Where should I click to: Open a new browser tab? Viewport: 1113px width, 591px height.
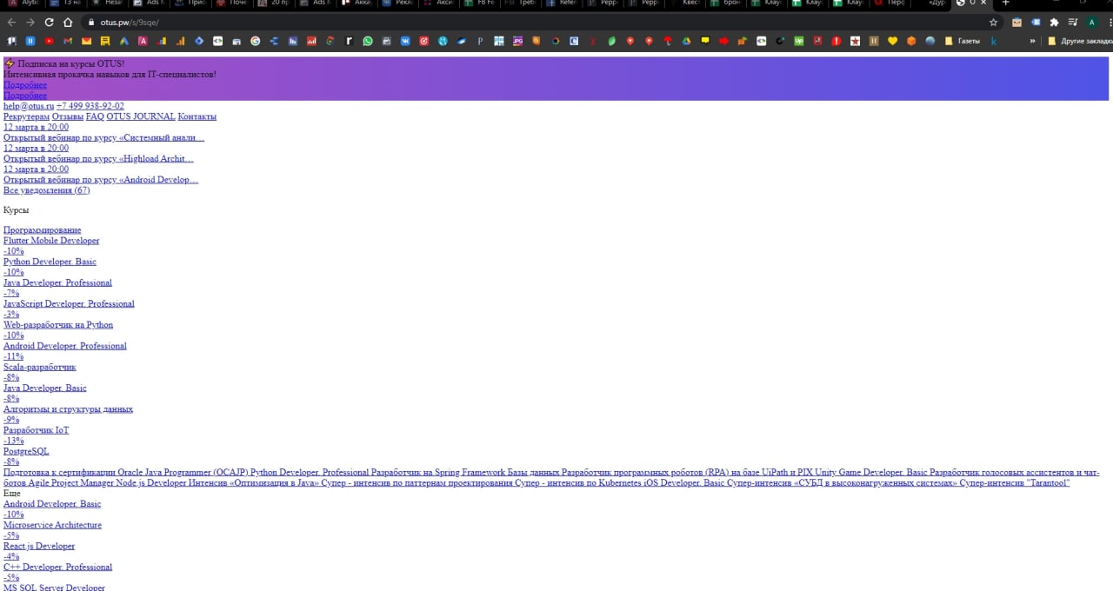click(1006, 3)
